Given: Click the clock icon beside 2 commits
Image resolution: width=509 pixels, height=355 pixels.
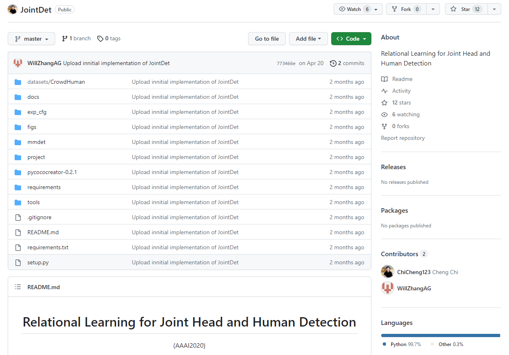Looking at the screenshot, I should pyautogui.click(x=333, y=63).
